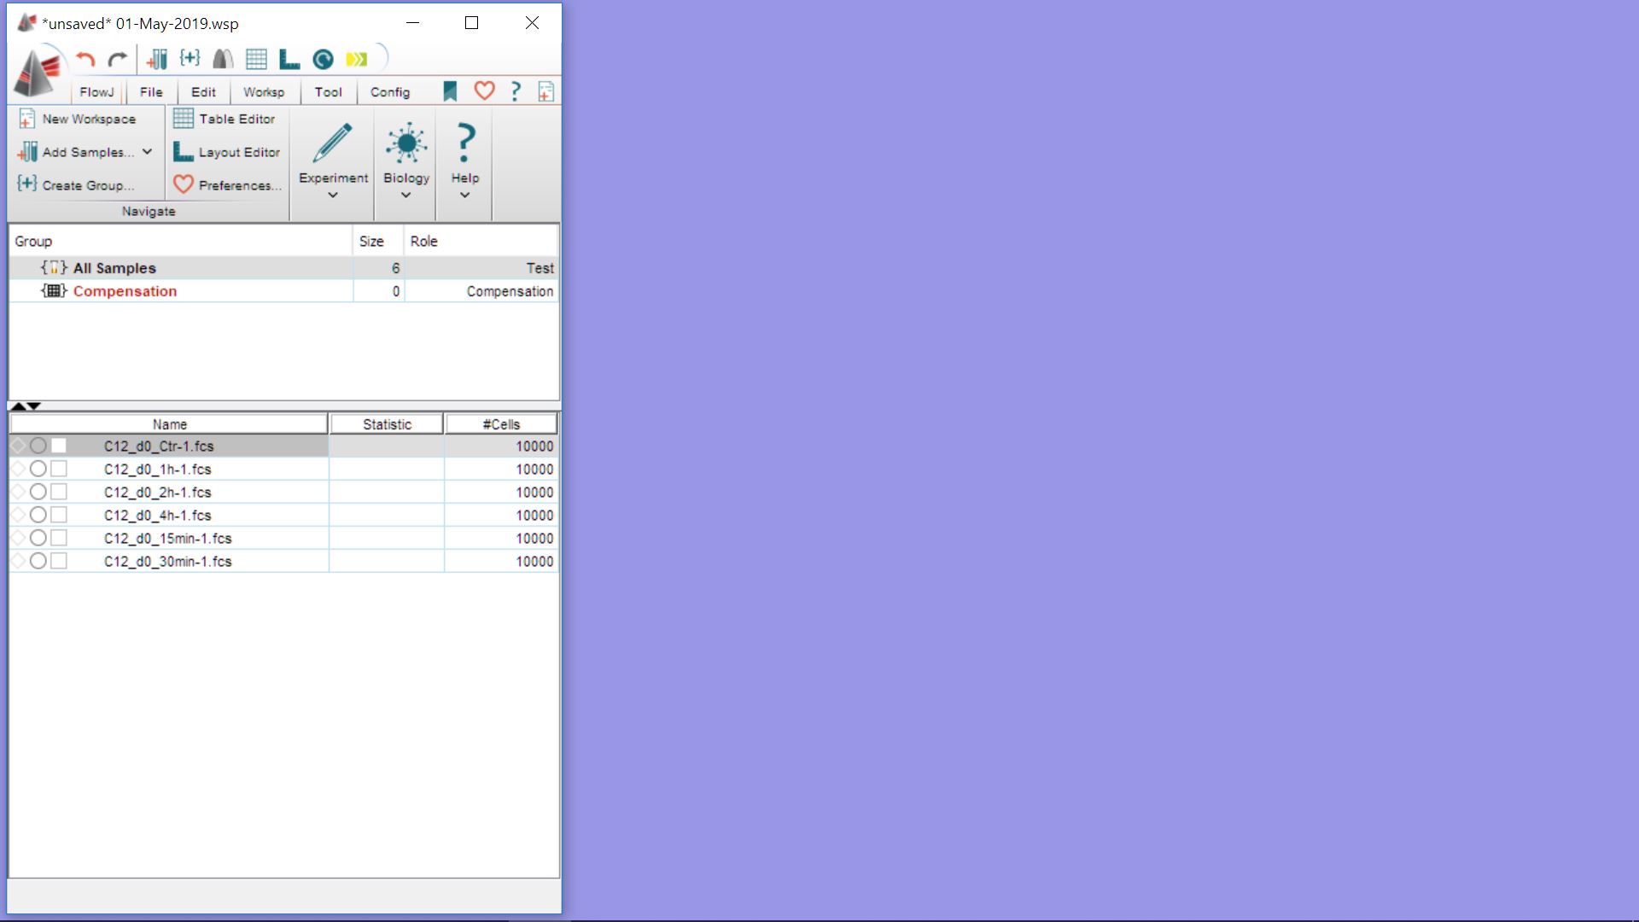
Task: Toggle the circle marker for C12_d0_1h-1.fcs
Action: pos(38,469)
